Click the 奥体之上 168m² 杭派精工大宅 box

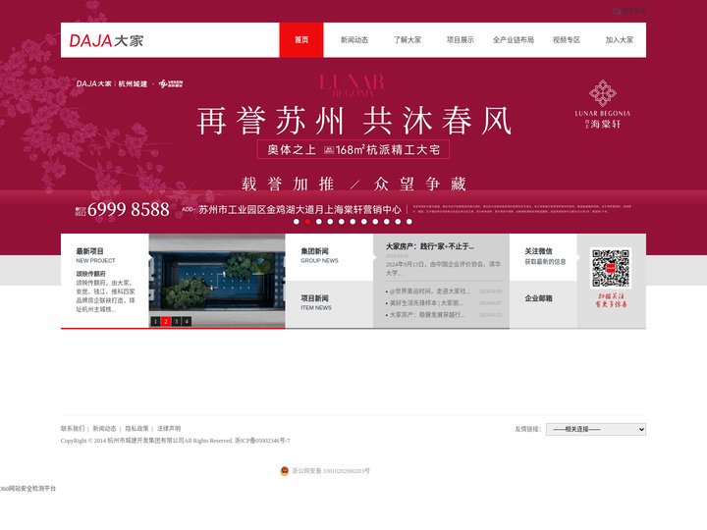353,149
